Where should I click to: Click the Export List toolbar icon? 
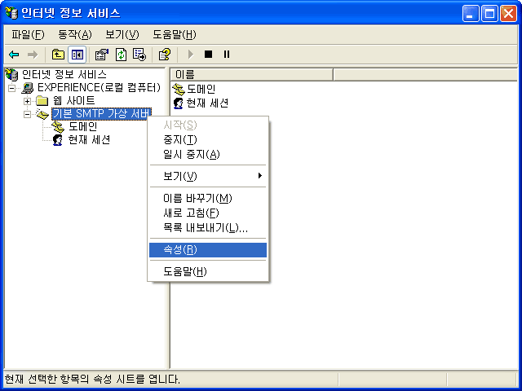point(139,55)
